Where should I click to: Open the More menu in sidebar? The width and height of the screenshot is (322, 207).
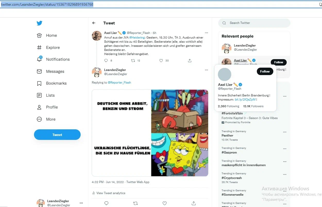coord(46,119)
